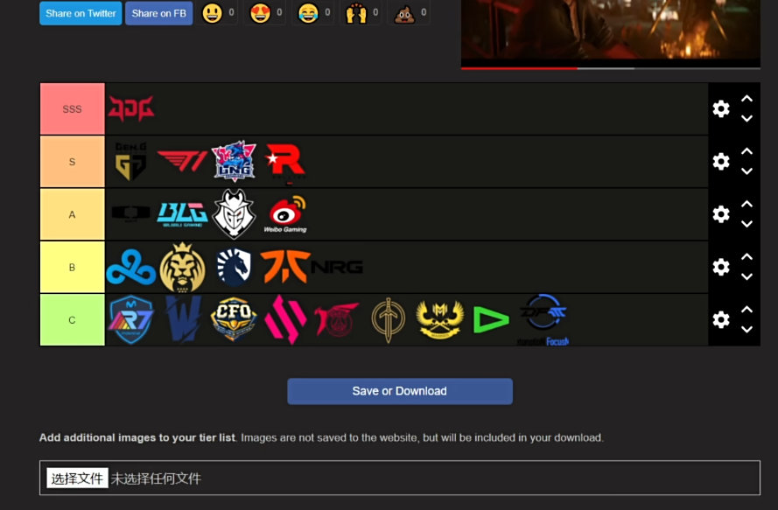Screen dimensions: 778x510
Task: Click the red SSS tier label
Action: pyautogui.click(x=73, y=108)
